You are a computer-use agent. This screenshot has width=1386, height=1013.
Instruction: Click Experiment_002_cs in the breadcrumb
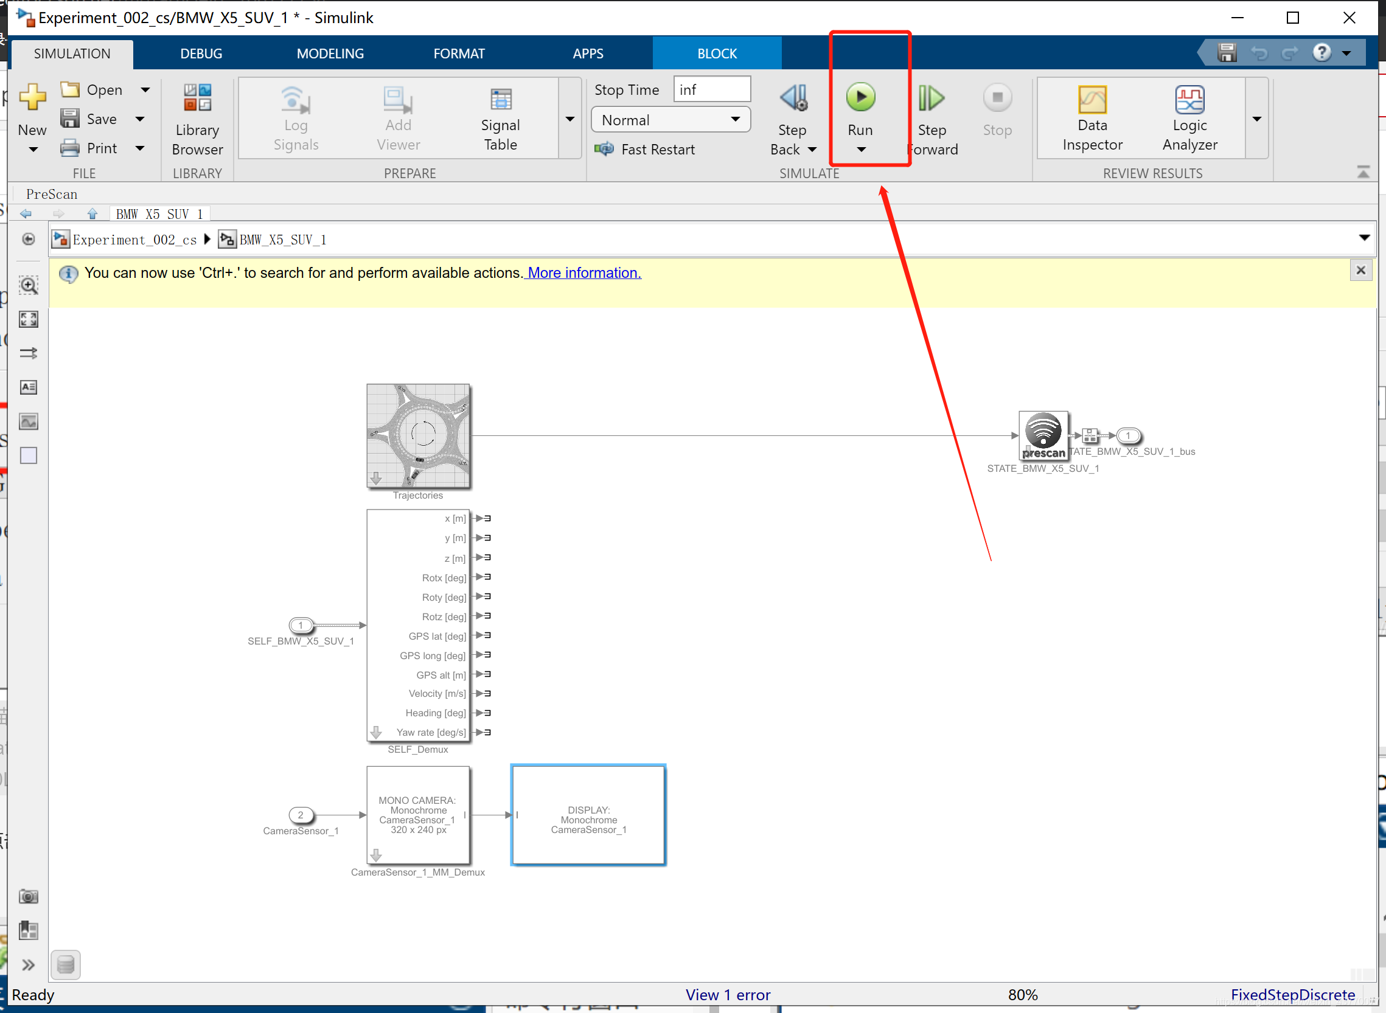click(134, 240)
